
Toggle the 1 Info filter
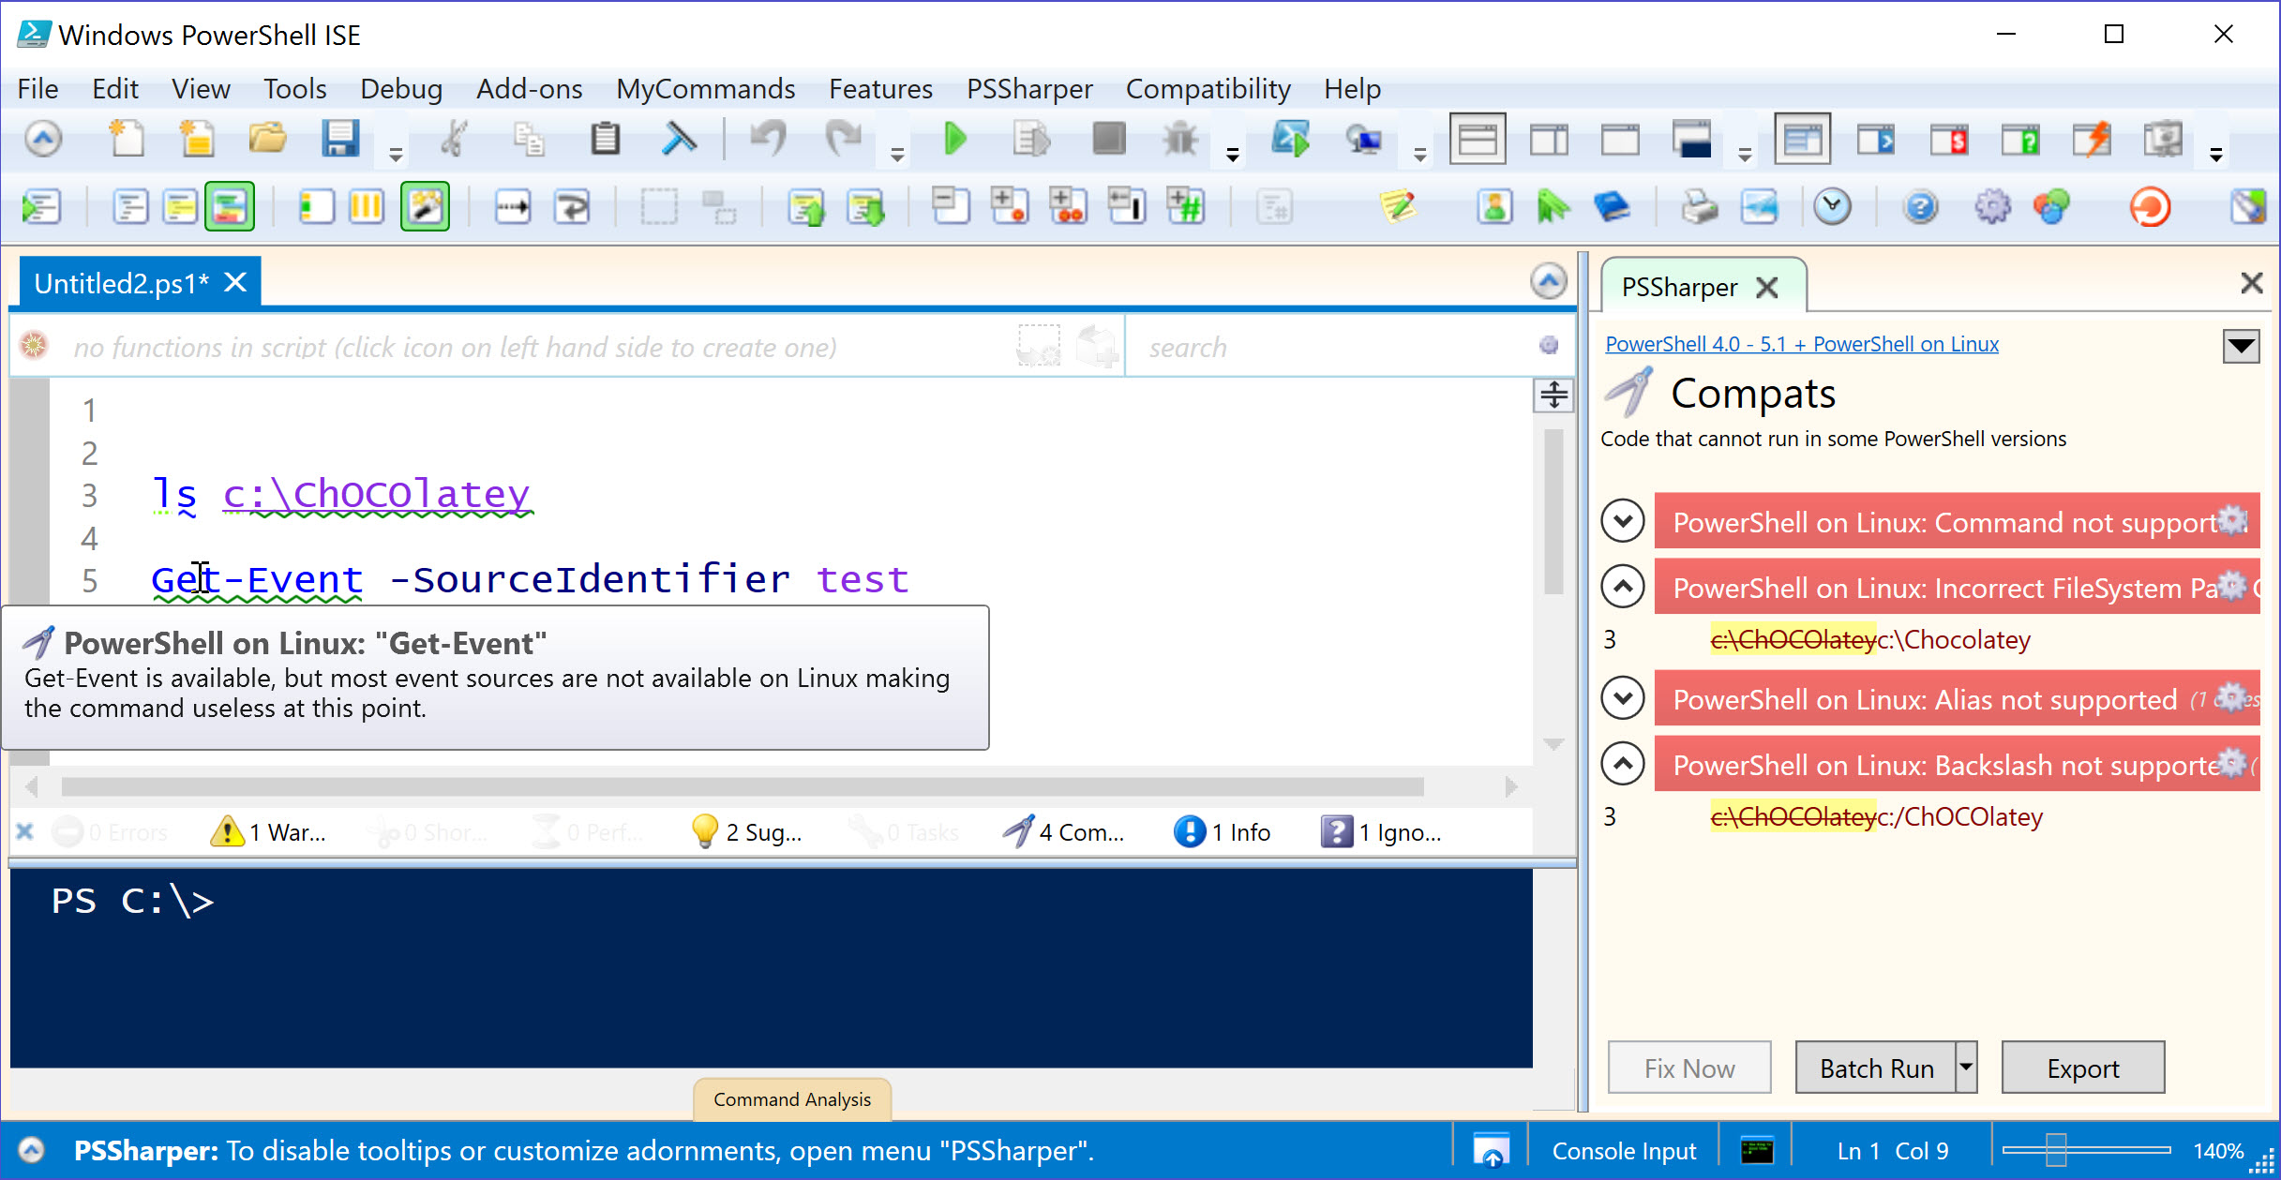tap(1223, 832)
